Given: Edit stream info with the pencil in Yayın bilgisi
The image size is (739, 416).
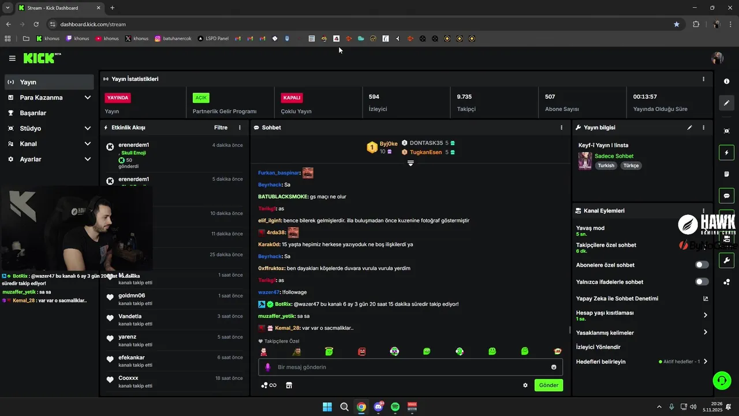Looking at the screenshot, I should point(689,127).
